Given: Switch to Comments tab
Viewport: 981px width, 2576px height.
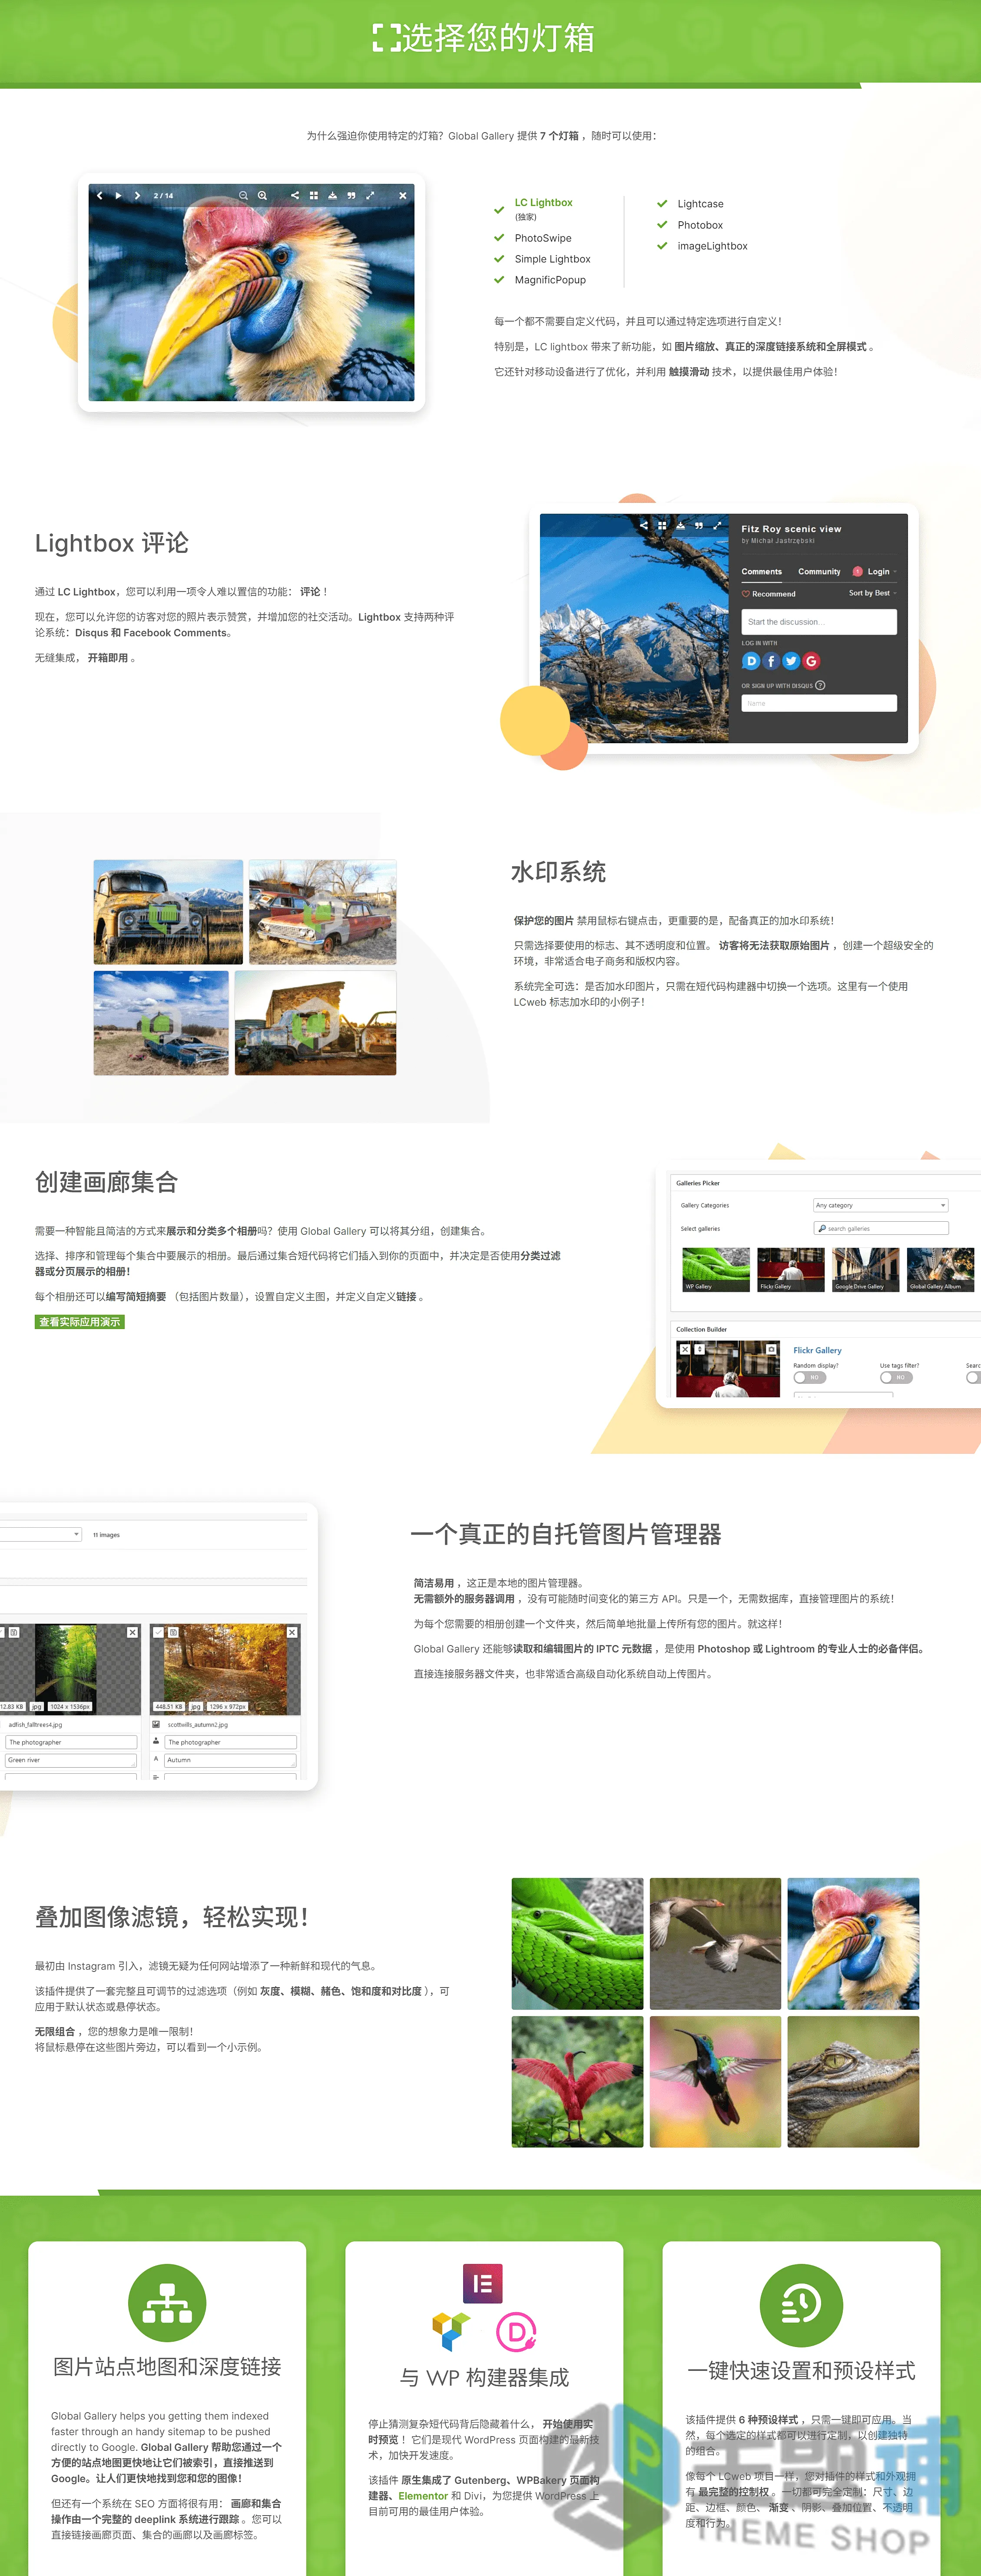Looking at the screenshot, I should (761, 572).
